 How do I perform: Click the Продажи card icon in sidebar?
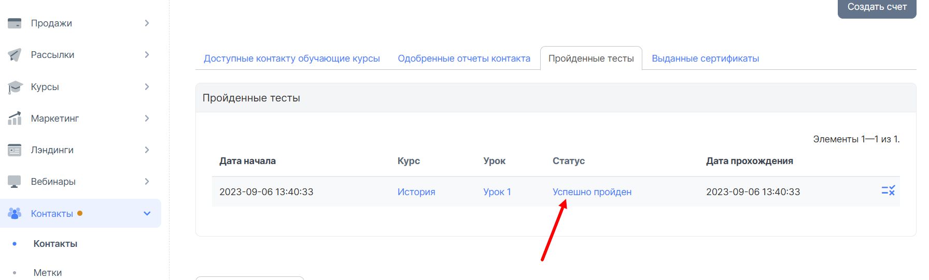click(x=15, y=23)
